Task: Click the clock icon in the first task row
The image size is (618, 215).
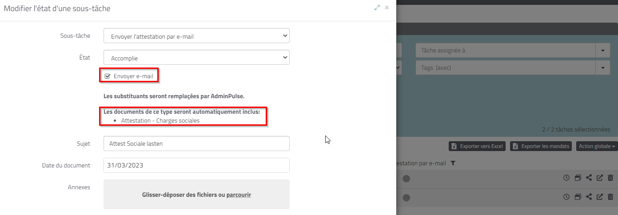Action: coord(566,178)
